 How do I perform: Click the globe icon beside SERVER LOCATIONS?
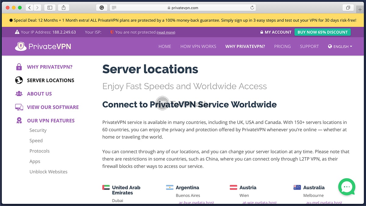19,80
